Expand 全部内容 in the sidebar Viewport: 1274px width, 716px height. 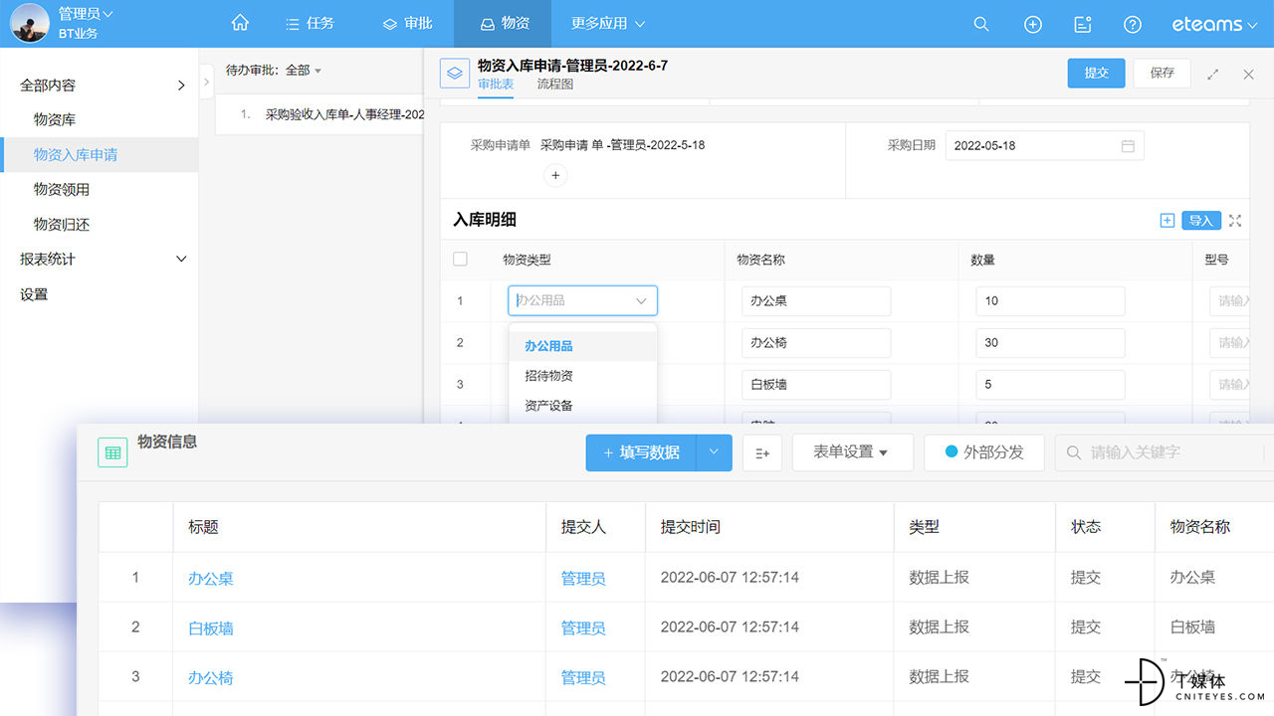[x=181, y=86]
